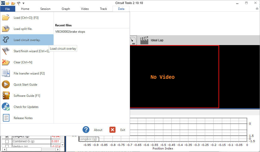Click the Combined G (g) channel name
260x152 pixels.
pyautogui.click(x=24, y=141)
